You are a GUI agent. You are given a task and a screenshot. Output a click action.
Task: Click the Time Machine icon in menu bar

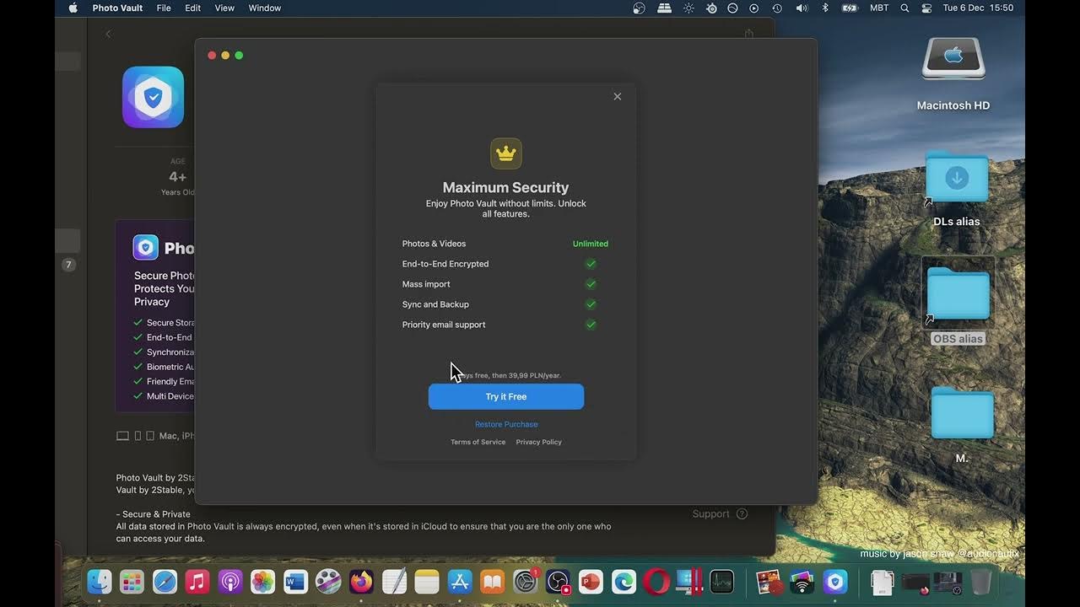click(777, 8)
